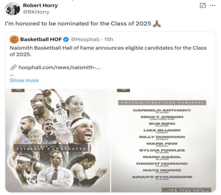The width and height of the screenshot is (221, 195).
Task: Open the eligible candidates collage image
Action: click(x=58, y=140)
